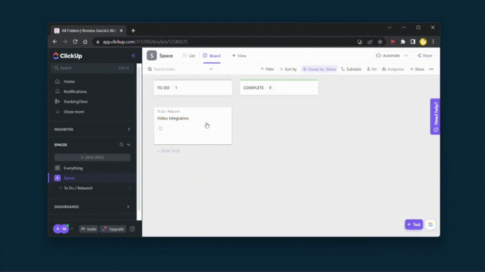485x272 pixels.
Task: Click the COMPLETE column header
Action: tap(279, 88)
